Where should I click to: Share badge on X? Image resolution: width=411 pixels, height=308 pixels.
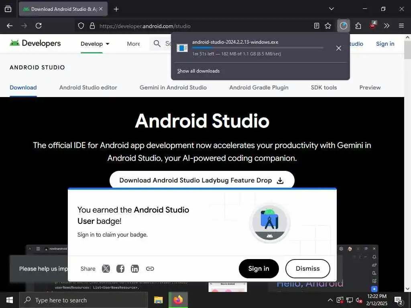[106, 268]
